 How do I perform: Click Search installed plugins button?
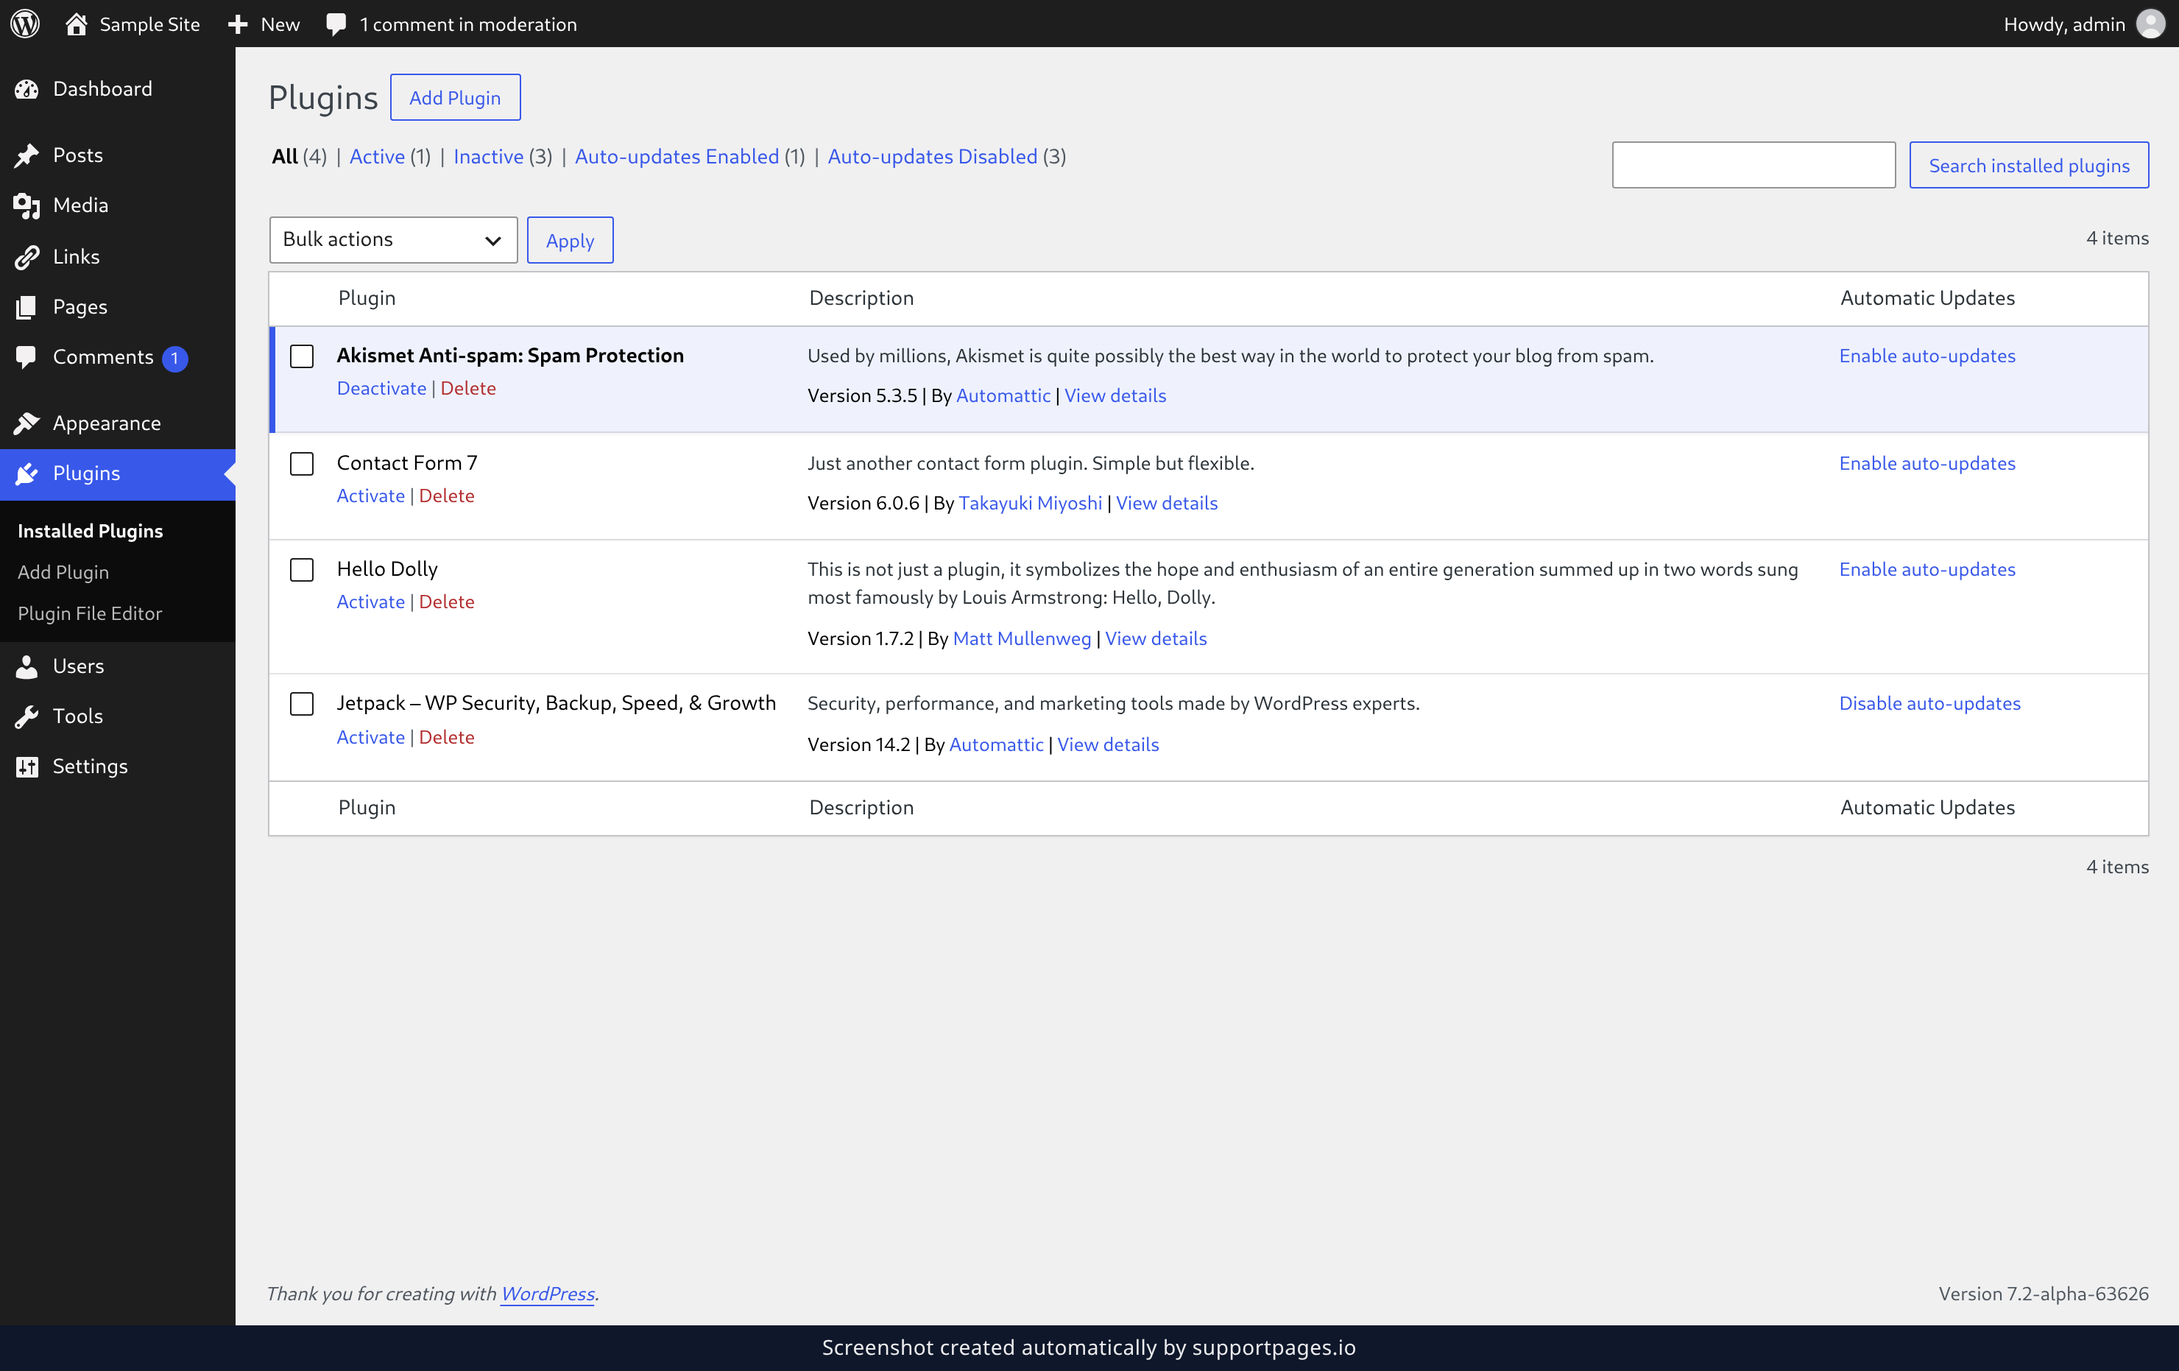[2029, 165]
